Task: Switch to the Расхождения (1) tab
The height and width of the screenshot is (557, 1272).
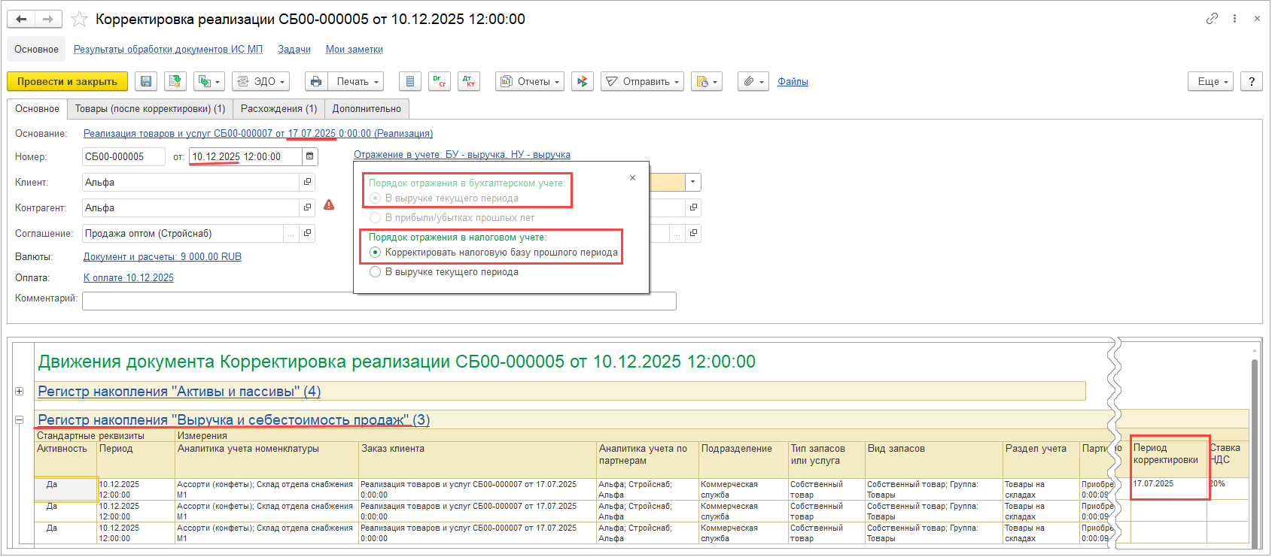Action: (278, 109)
